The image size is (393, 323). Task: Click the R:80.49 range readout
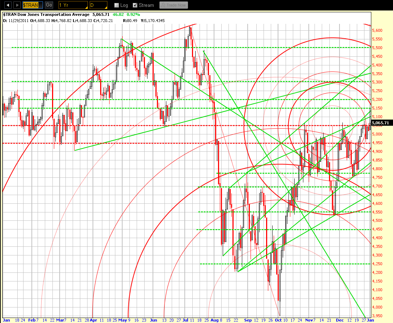[x=130, y=21]
